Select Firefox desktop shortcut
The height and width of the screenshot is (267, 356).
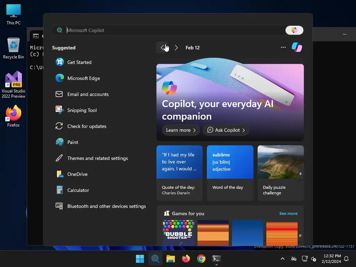coord(14,116)
